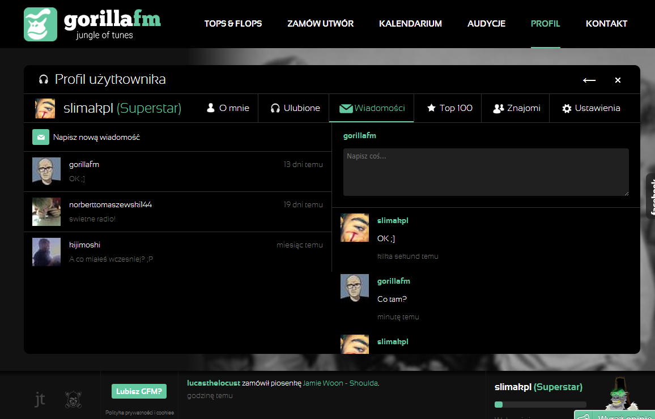Switch to the Ulubione tab

point(295,108)
